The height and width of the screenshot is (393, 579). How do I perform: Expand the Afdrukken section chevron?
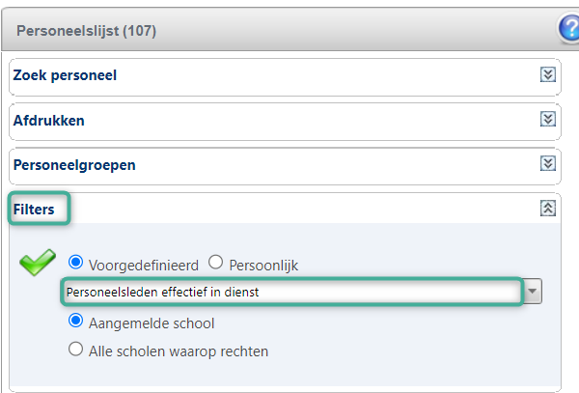(548, 119)
